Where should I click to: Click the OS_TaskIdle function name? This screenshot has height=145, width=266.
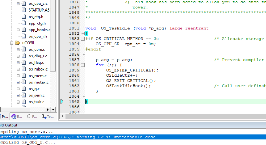[x=115, y=28]
